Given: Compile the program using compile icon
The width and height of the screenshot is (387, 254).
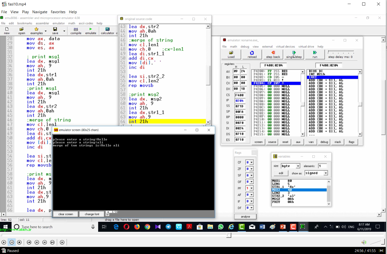Looking at the screenshot, I should click(x=76, y=31).
